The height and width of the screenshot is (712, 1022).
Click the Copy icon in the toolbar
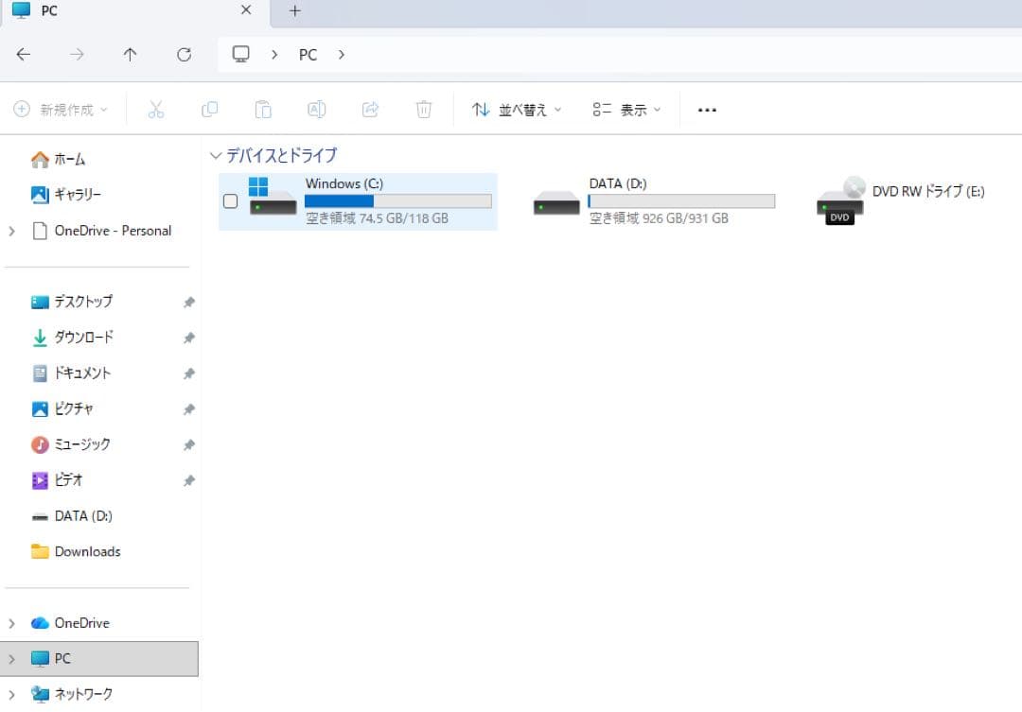(209, 109)
